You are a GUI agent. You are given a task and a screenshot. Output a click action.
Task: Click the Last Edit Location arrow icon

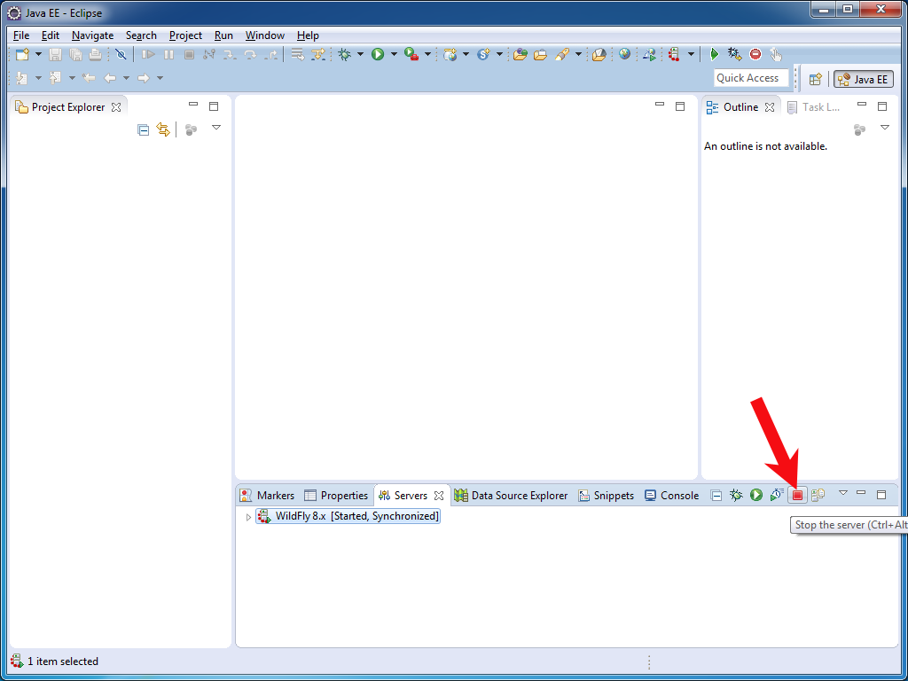(89, 78)
